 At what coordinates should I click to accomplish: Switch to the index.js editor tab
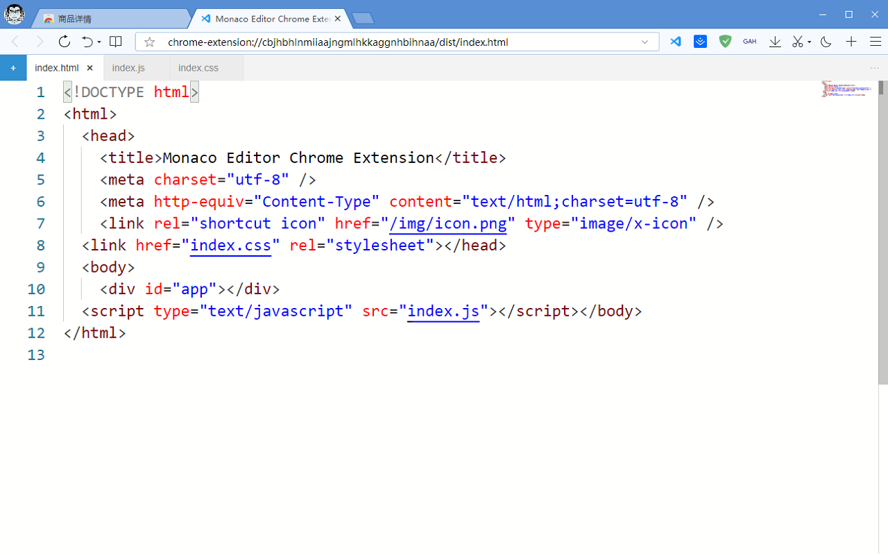click(128, 68)
